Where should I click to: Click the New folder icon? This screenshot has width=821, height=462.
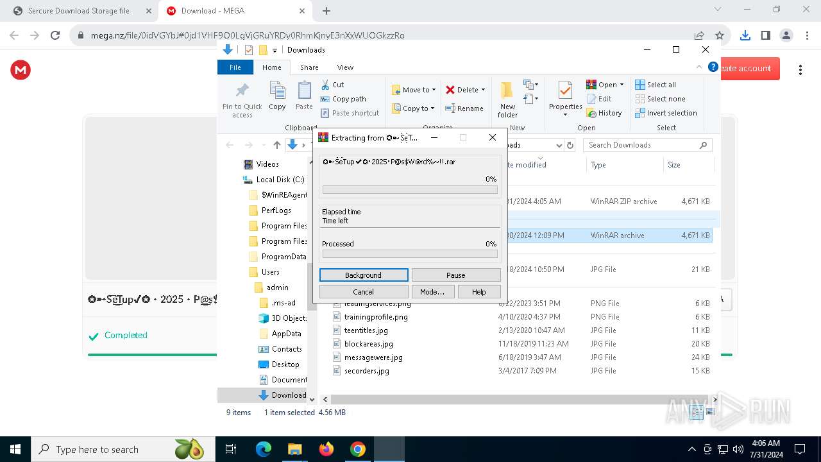click(x=507, y=90)
